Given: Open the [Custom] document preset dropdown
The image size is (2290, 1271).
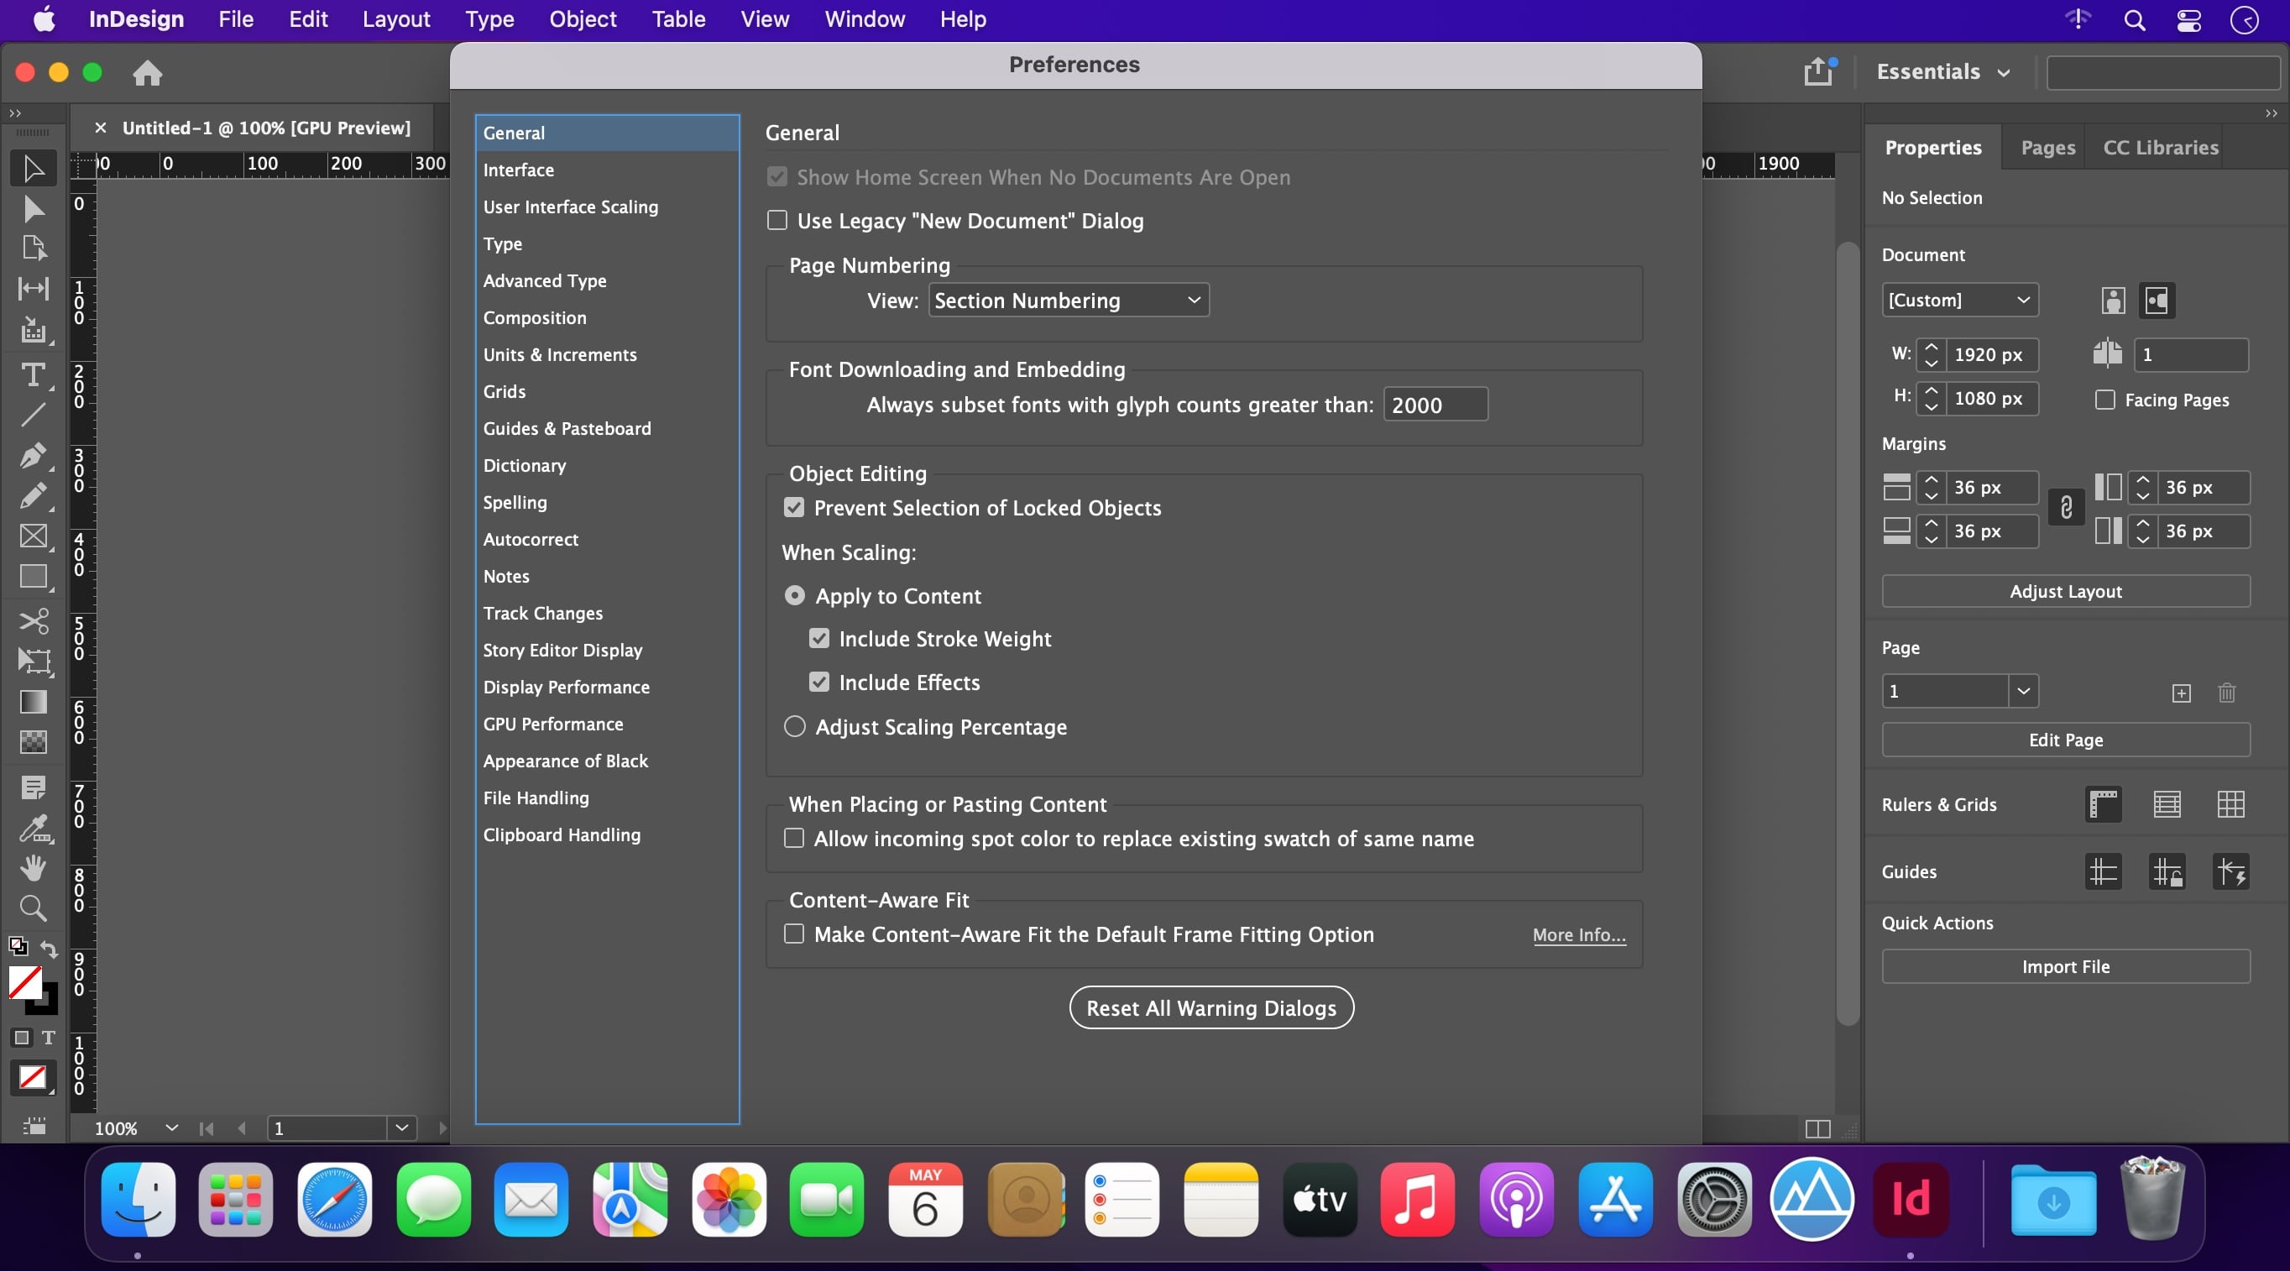Looking at the screenshot, I should 1959,300.
